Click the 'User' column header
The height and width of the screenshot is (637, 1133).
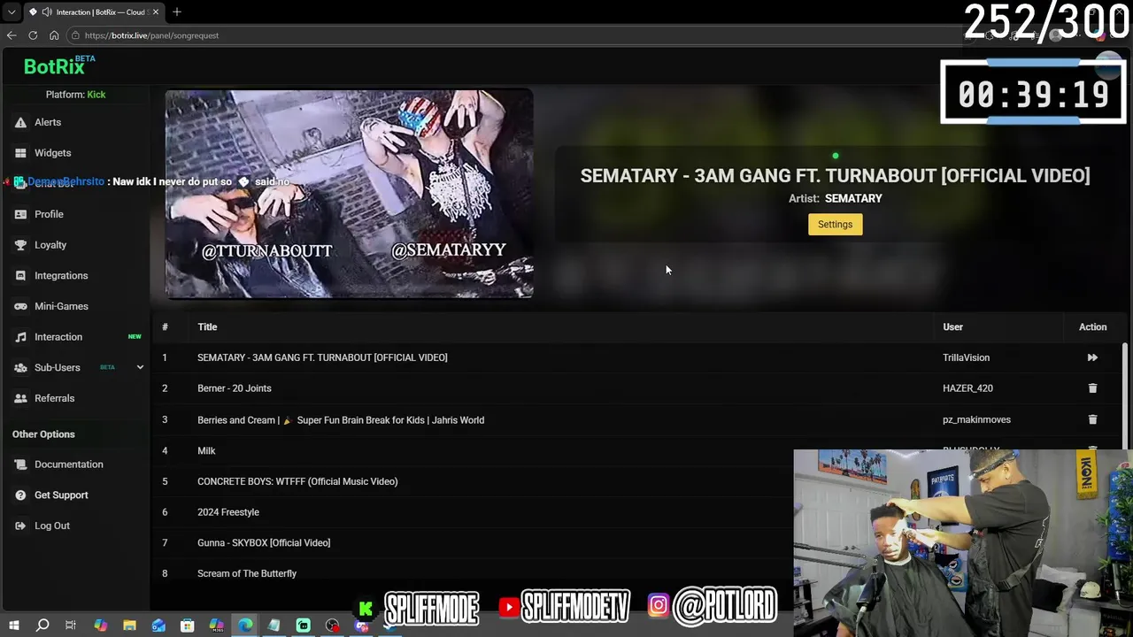tap(952, 327)
